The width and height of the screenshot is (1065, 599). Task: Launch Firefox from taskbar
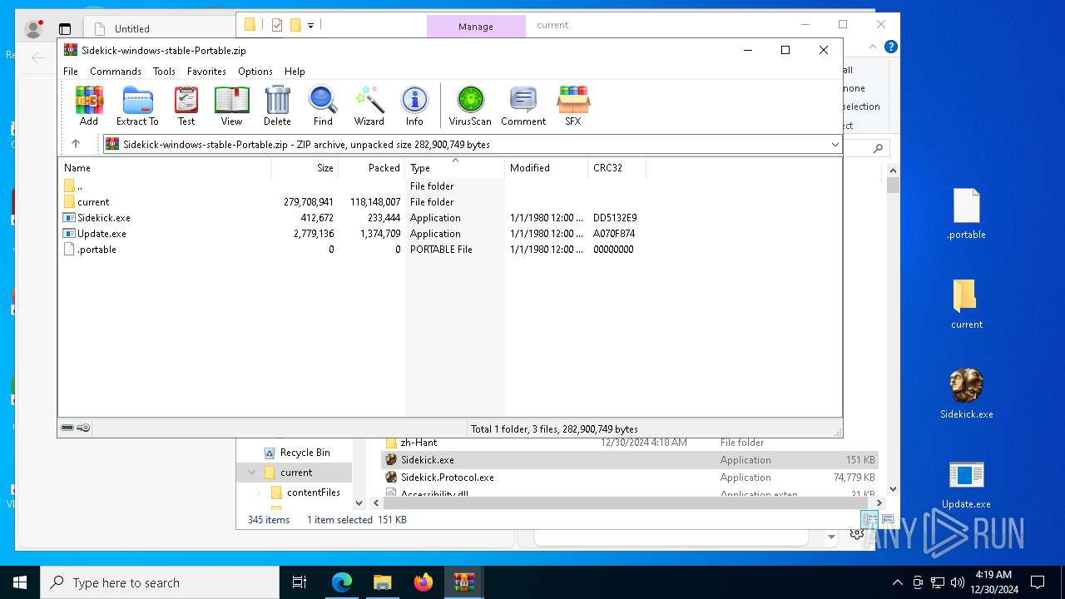(x=423, y=582)
